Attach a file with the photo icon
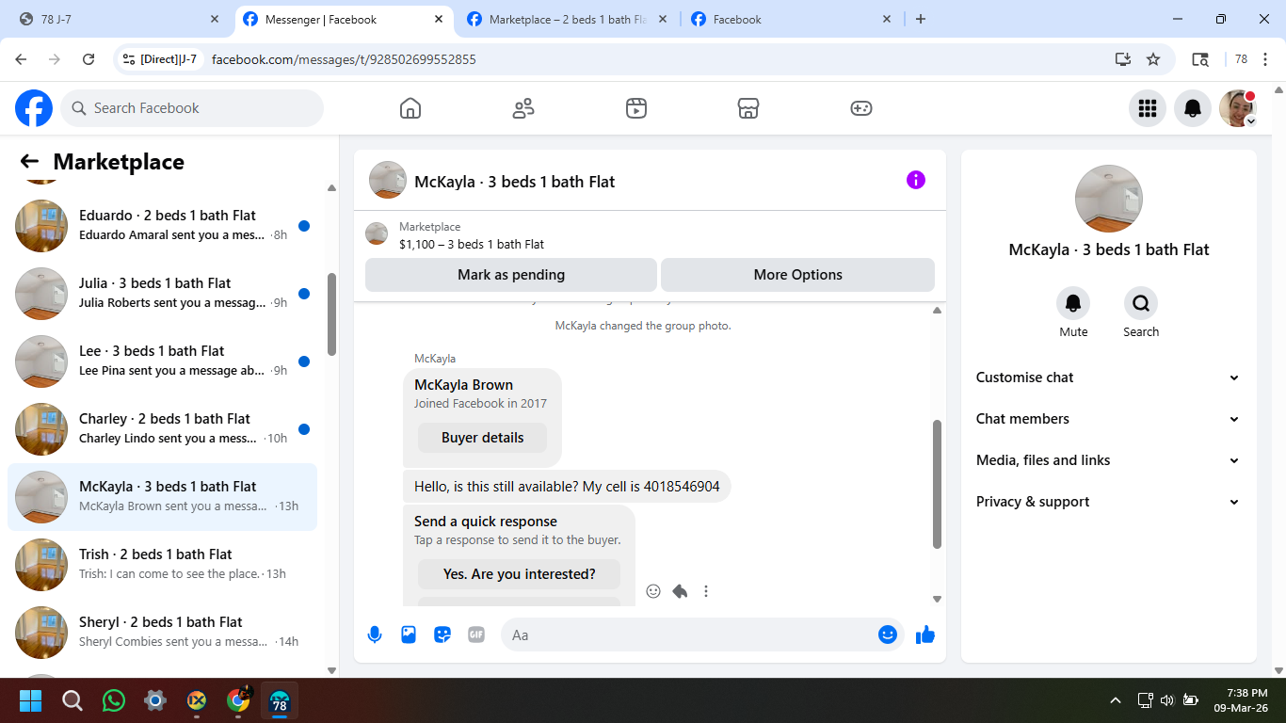 tap(409, 635)
